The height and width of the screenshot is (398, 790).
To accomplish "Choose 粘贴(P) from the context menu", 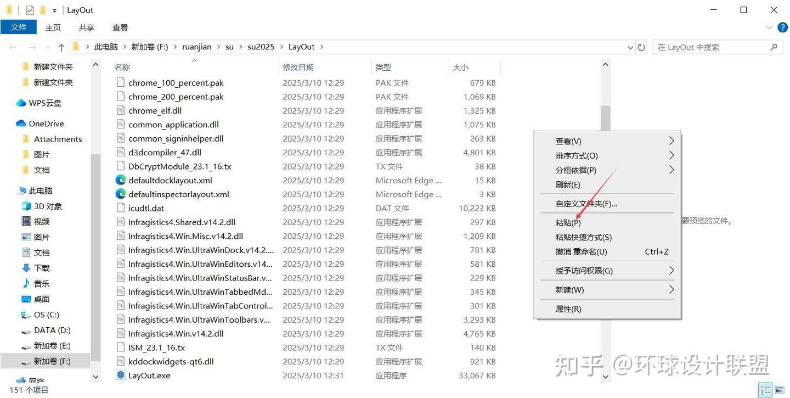I will pos(568,223).
